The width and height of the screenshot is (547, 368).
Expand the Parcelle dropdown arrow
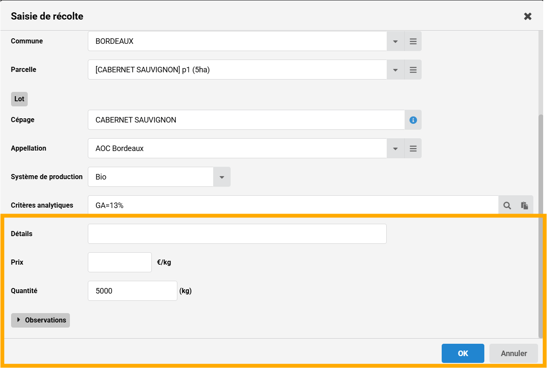pyautogui.click(x=395, y=70)
